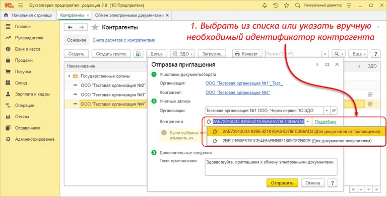The image size is (387, 197).
Task: Close Отправка приглашения dialog
Action: (337, 64)
